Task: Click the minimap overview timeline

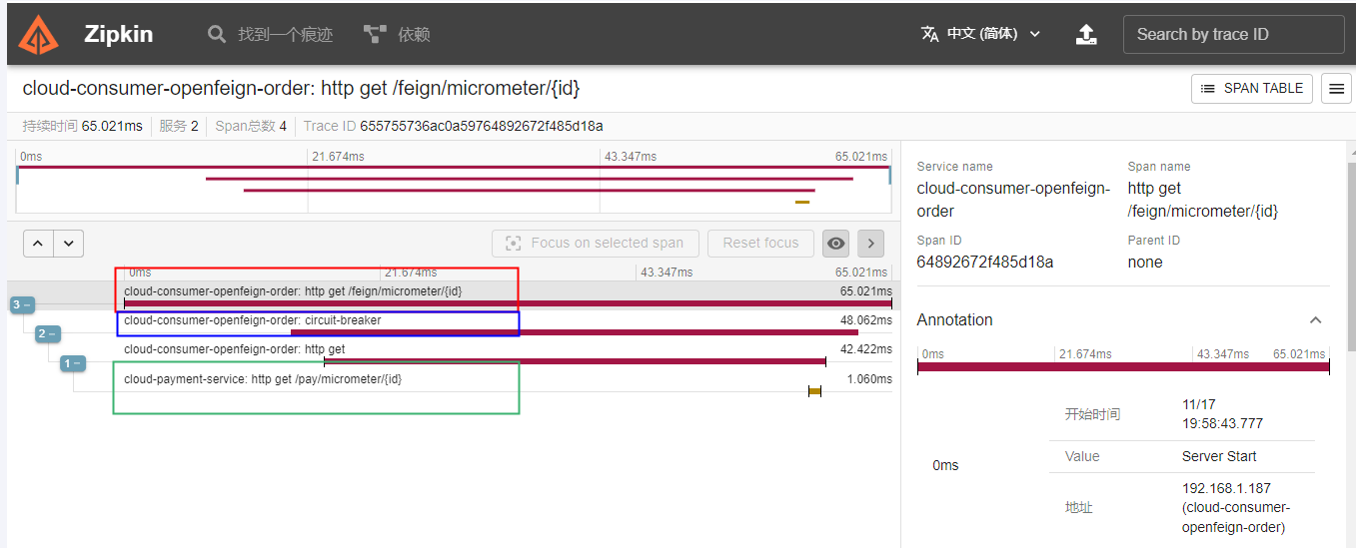Action: pyautogui.click(x=453, y=181)
